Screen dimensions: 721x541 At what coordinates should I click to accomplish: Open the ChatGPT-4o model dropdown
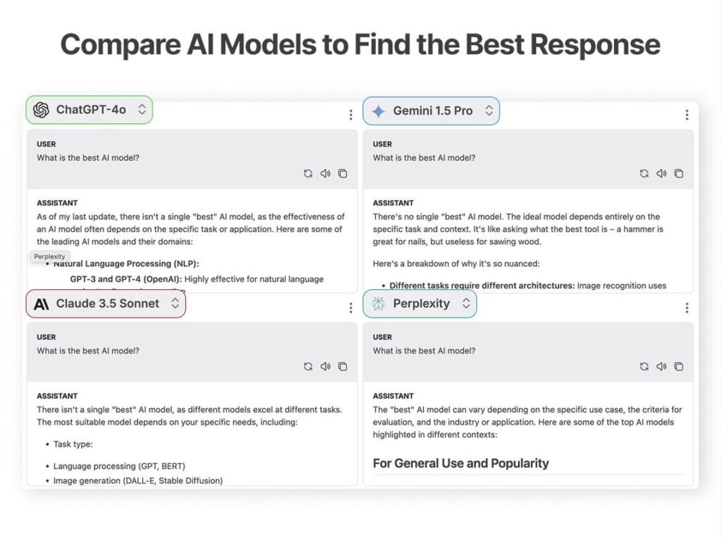142,110
